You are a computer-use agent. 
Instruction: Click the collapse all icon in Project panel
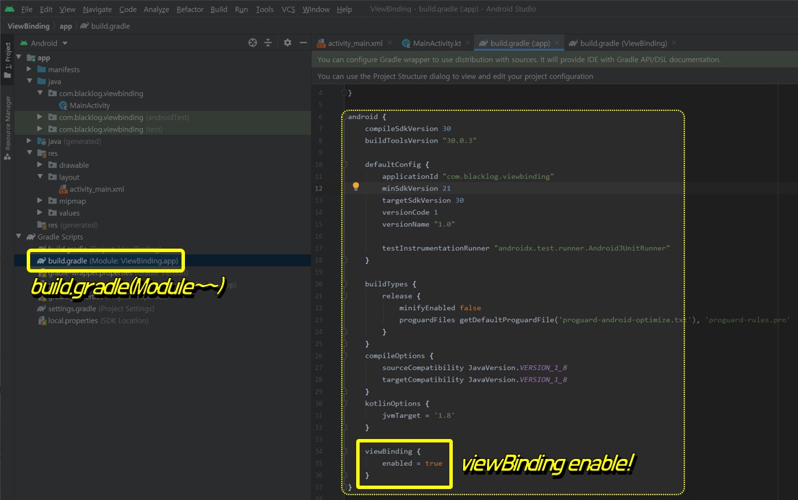(x=269, y=42)
